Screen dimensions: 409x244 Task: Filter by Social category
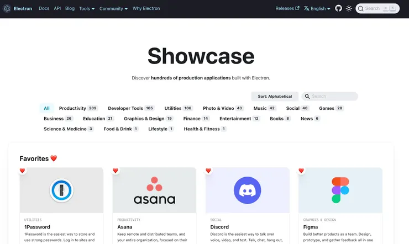click(297, 108)
